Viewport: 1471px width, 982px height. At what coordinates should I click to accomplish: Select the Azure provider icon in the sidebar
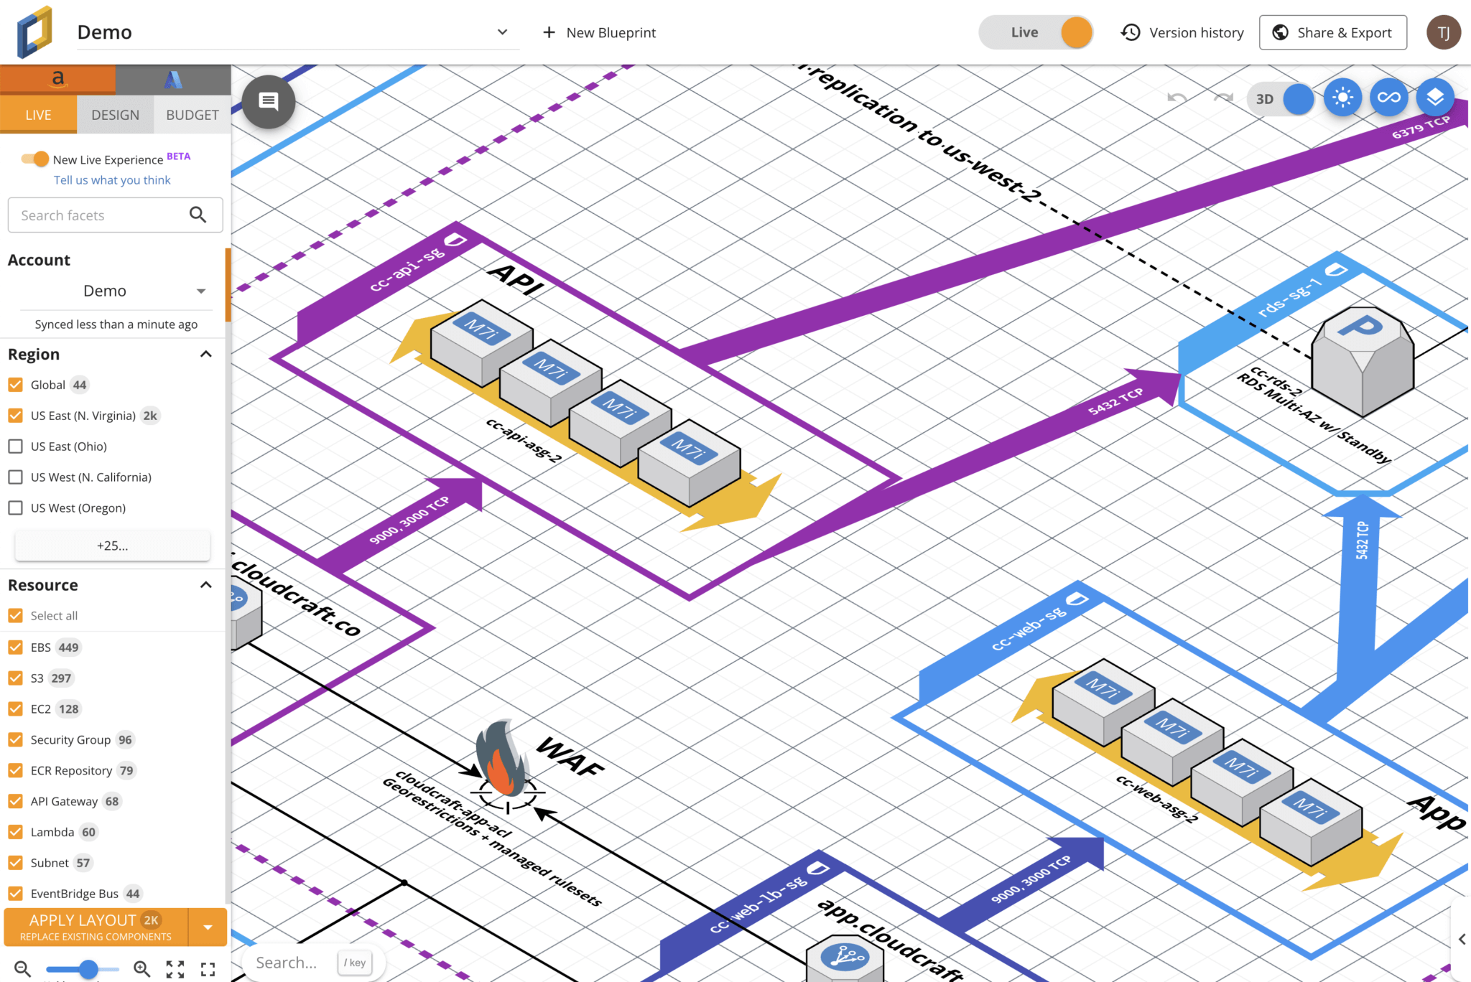(172, 78)
